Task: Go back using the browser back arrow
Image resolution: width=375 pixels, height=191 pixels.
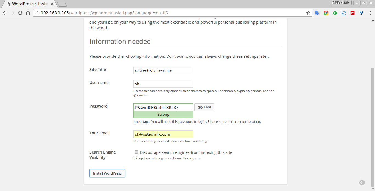Action: (5, 13)
